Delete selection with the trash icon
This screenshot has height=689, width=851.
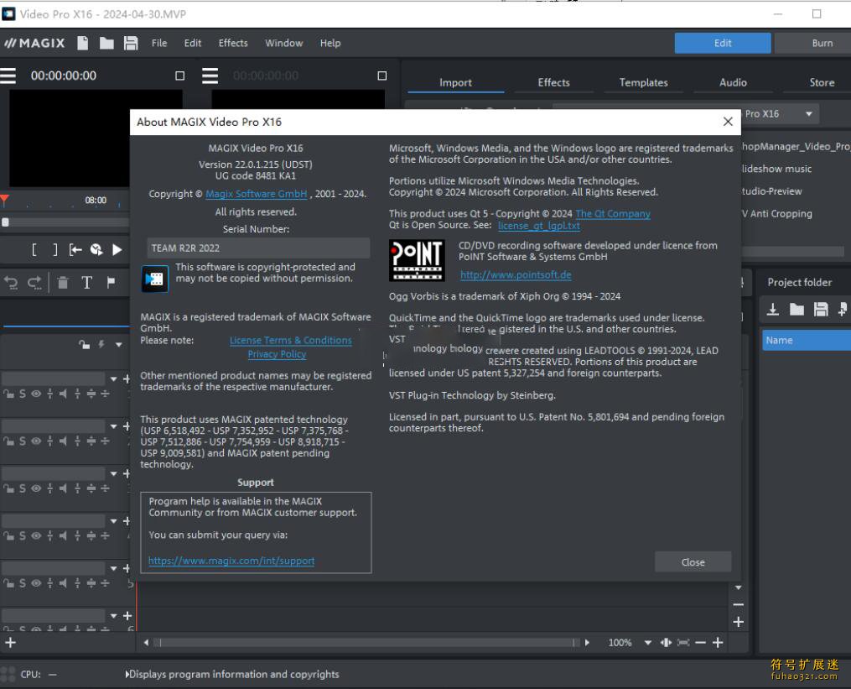[63, 282]
